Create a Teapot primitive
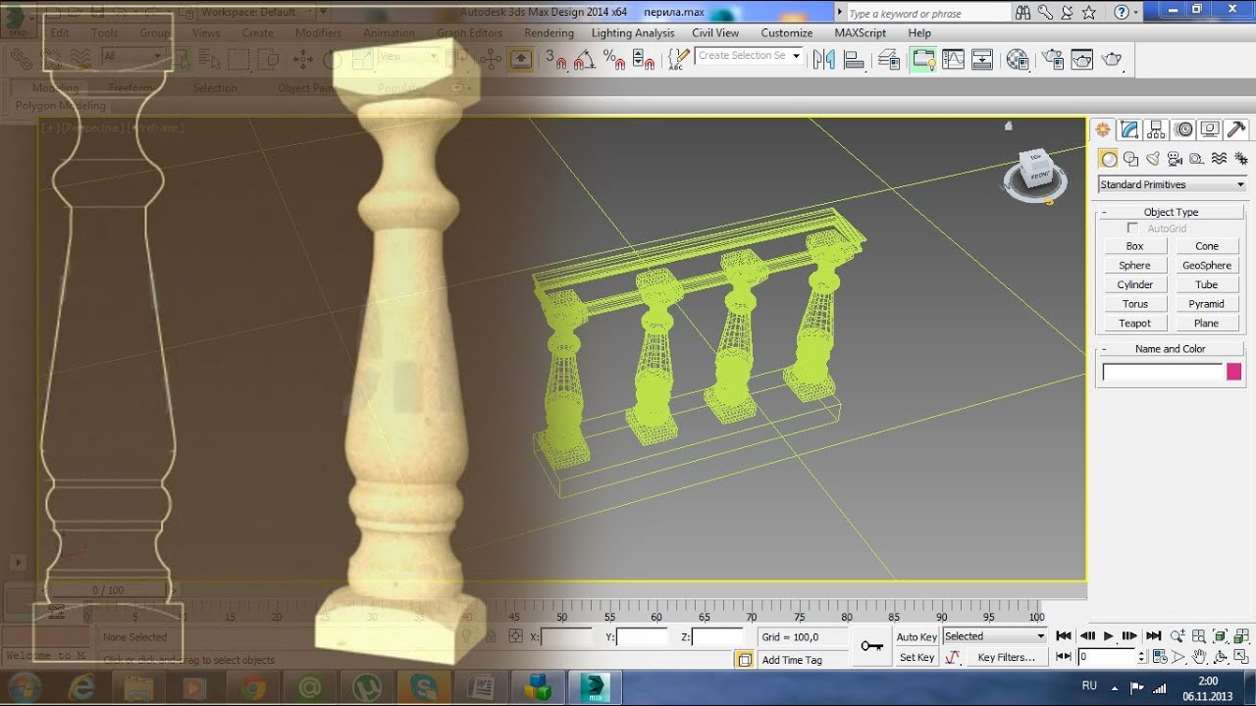1256x706 pixels. tap(1135, 323)
